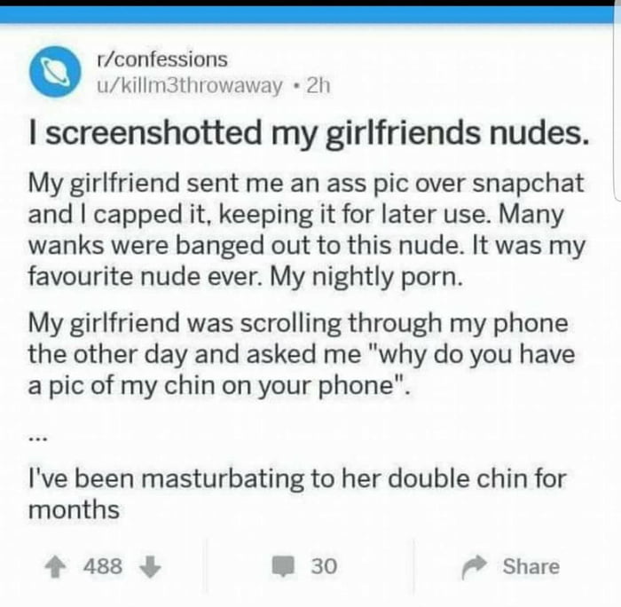Click the Share label text

click(x=531, y=566)
